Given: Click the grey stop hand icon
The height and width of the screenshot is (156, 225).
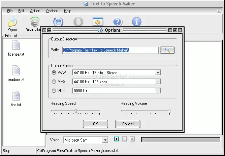Looking at the screenshot, I should [78, 22].
